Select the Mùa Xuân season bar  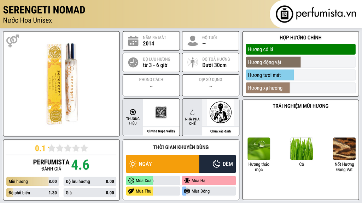[153, 181]
